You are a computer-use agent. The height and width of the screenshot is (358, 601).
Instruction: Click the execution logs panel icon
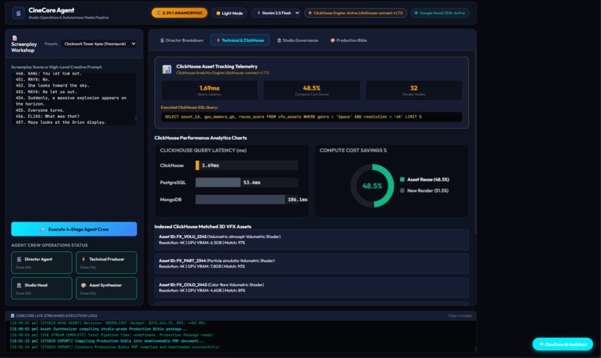click(x=12, y=315)
